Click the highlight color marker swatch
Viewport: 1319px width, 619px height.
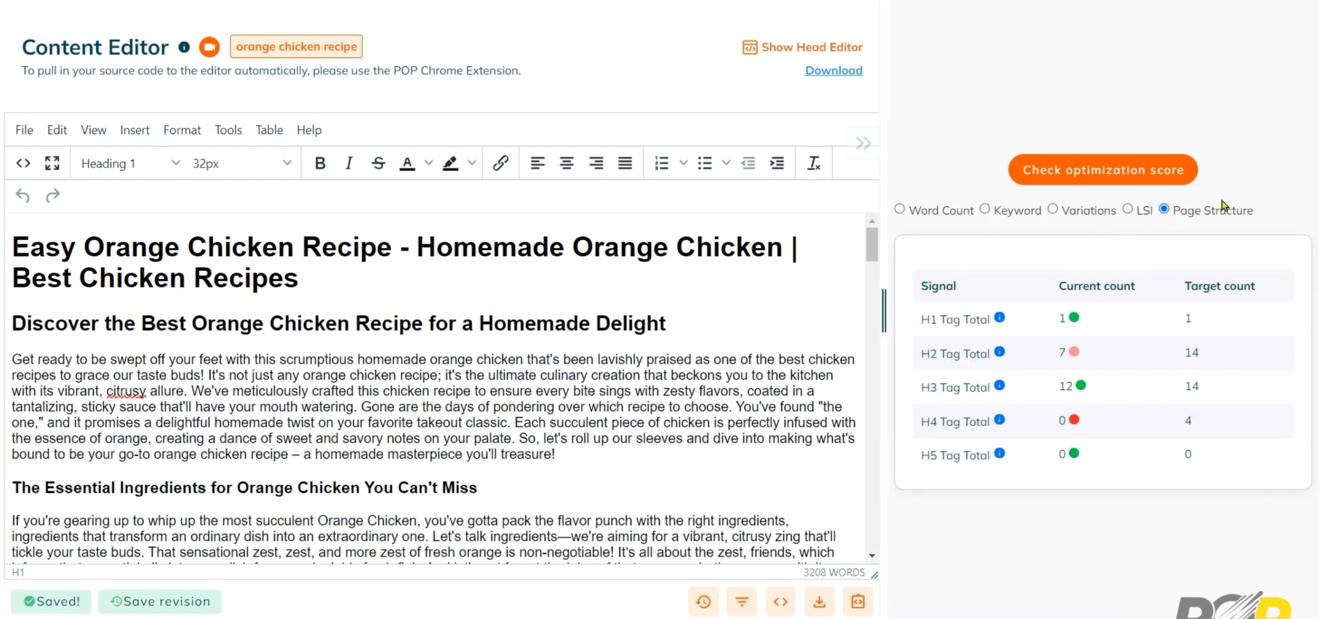tap(450, 163)
